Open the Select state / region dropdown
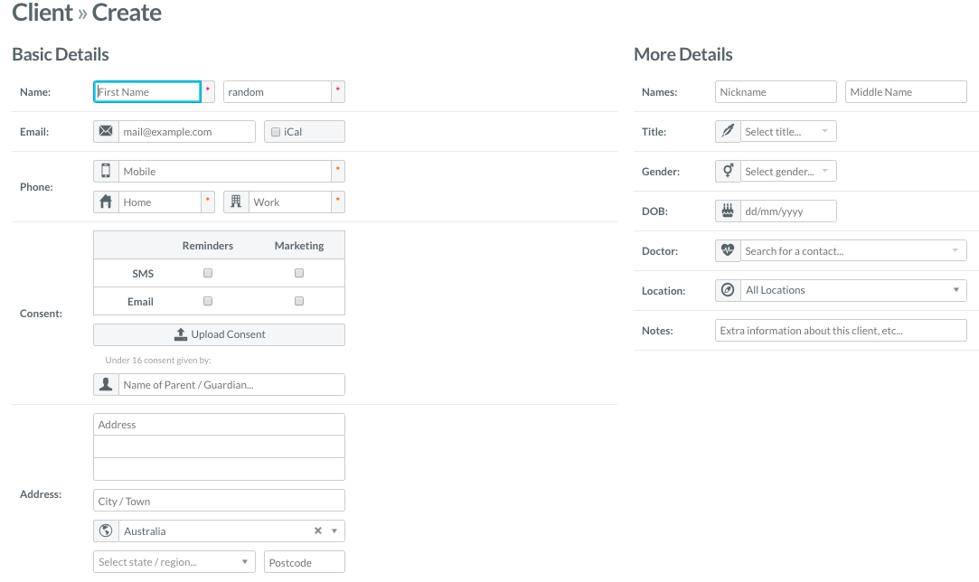This screenshot has width=979, height=582. (x=174, y=562)
